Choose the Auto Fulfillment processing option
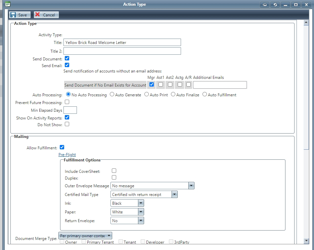Image resolution: width=314 pixels, height=250 pixels. pyautogui.click(x=205, y=94)
